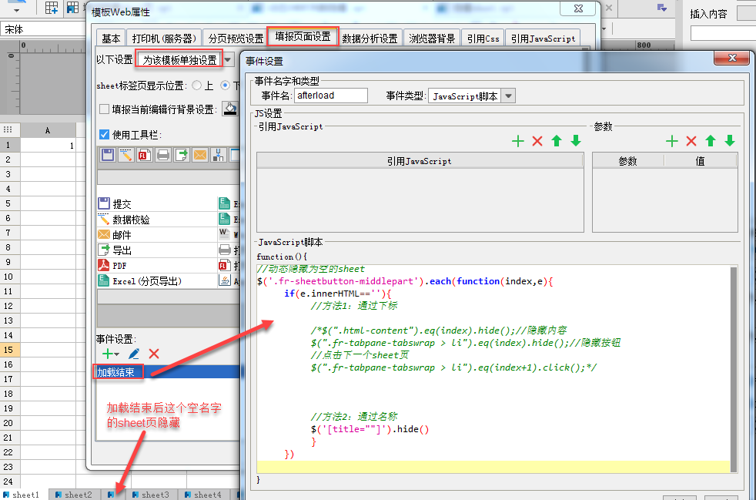
Task: Switch to 填报页面设置 tab
Action: pos(303,36)
